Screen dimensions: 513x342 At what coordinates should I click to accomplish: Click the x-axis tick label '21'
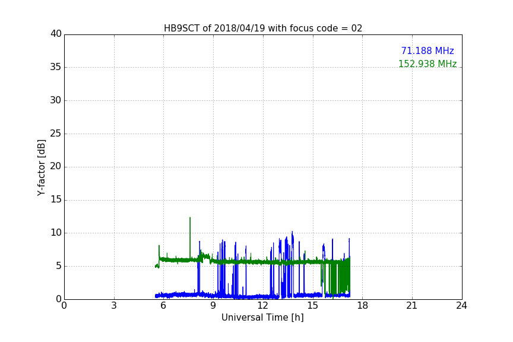tap(412, 306)
